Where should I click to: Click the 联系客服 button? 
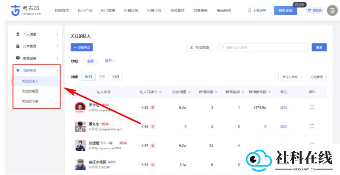pyautogui.click(x=285, y=10)
